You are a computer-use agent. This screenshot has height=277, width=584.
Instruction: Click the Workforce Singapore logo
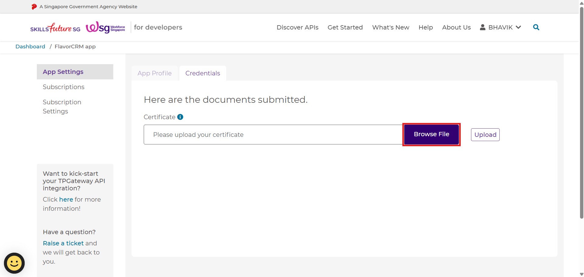tap(105, 28)
